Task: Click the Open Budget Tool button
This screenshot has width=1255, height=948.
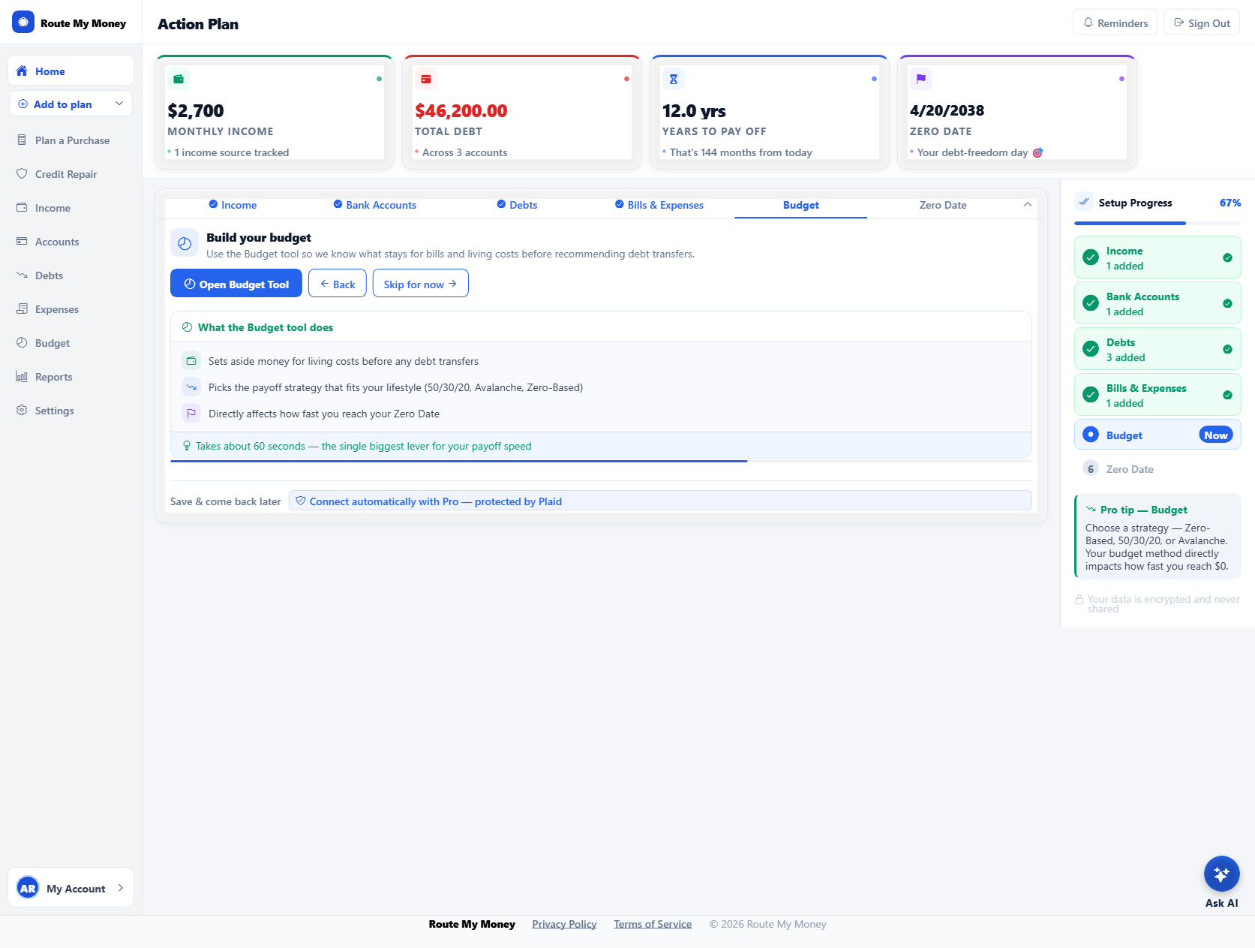Action: pos(236,283)
